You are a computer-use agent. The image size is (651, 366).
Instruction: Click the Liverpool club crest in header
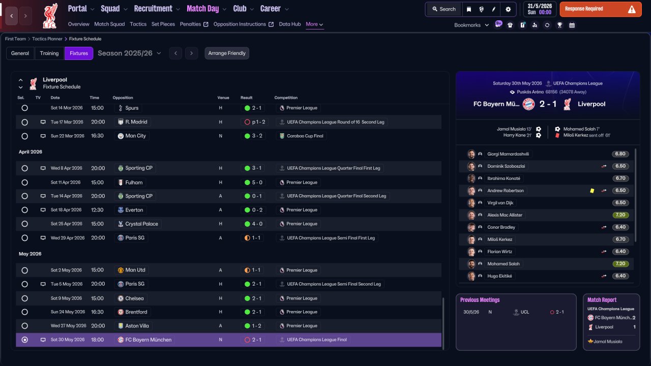tap(50, 15)
